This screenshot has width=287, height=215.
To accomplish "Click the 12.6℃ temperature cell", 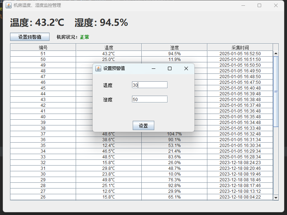I will point(109,191).
